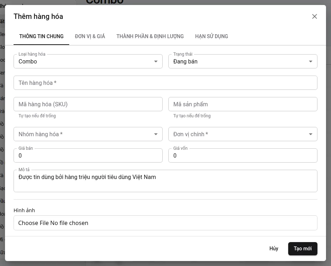The image size is (331, 266).
Task: Go to THÀNH PHẦN & ĐỊNH LƯỢNG tab
Action: click(x=150, y=36)
